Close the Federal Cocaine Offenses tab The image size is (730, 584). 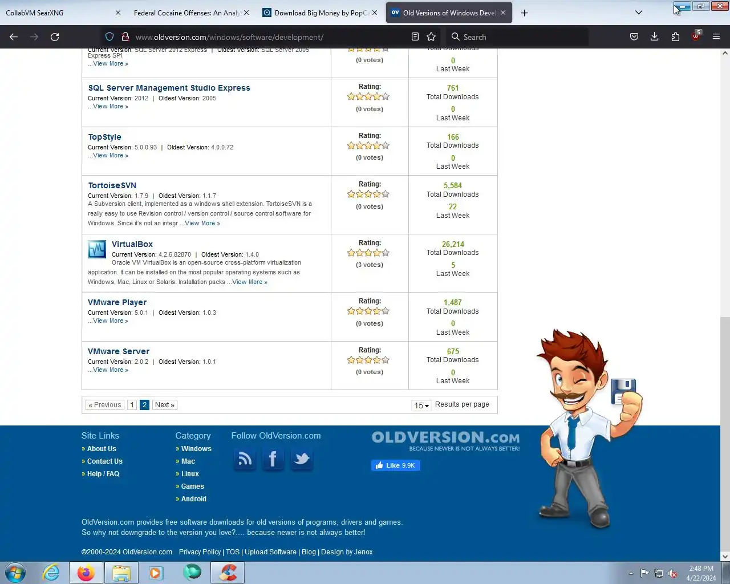coord(246,13)
